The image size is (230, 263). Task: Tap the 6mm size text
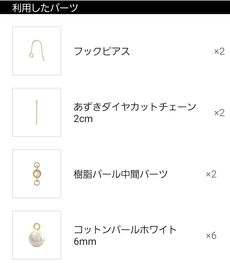(85, 242)
